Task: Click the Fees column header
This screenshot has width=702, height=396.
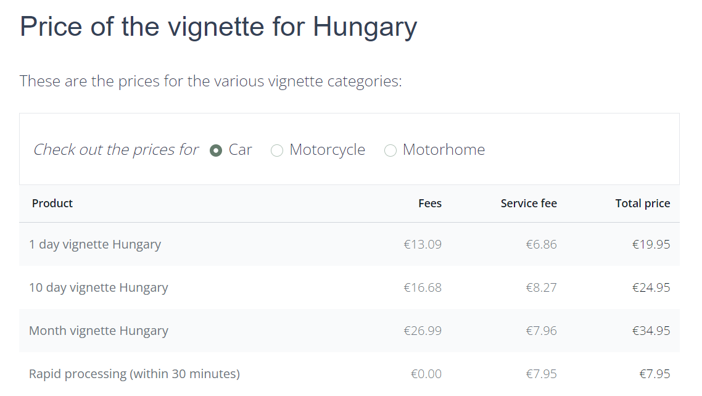Action: (x=429, y=204)
